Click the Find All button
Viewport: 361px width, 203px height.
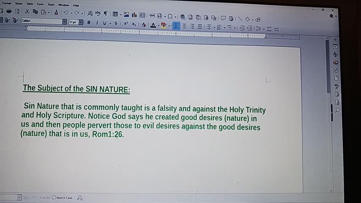click(x=44, y=198)
